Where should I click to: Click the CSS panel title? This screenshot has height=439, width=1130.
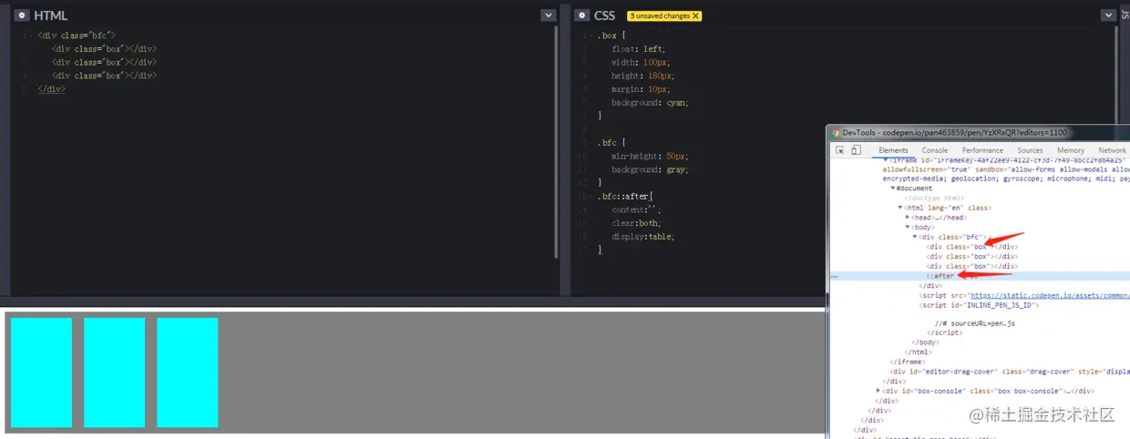click(604, 15)
